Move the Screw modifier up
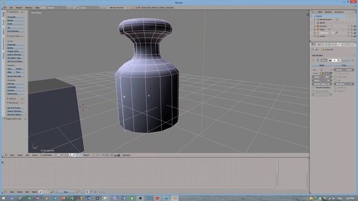This screenshot has width=358, height=201. (345, 60)
